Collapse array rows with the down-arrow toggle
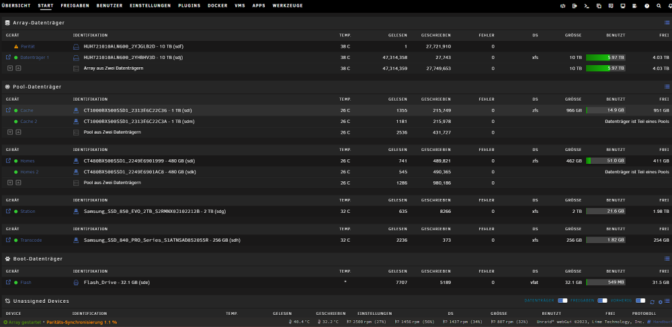This screenshot has height=327, width=672. [10, 68]
